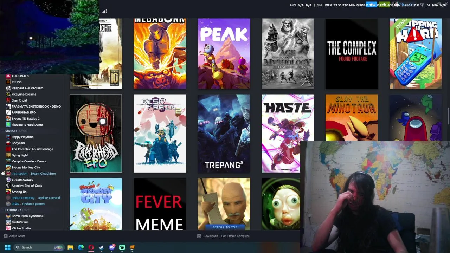
Task: Switch to the Opera browser on the taskbar
Action: [x=91, y=247]
